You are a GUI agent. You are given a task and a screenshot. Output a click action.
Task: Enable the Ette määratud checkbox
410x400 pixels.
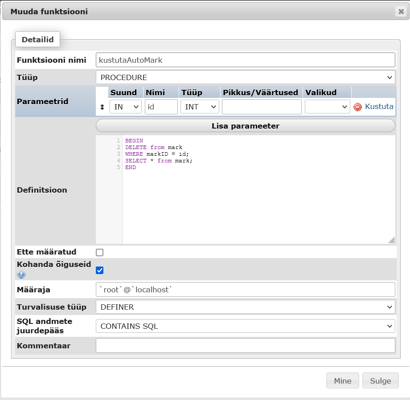[x=100, y=252]
